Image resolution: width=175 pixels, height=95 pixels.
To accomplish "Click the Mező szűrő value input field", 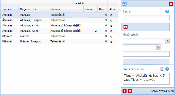I will (x=146, y=54).
